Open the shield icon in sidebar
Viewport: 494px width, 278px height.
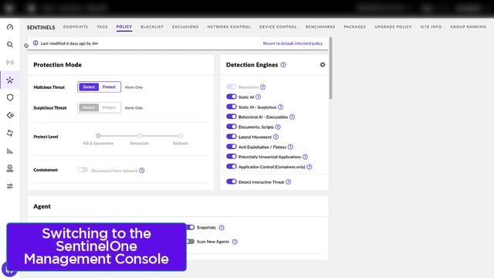coord(10,98)
